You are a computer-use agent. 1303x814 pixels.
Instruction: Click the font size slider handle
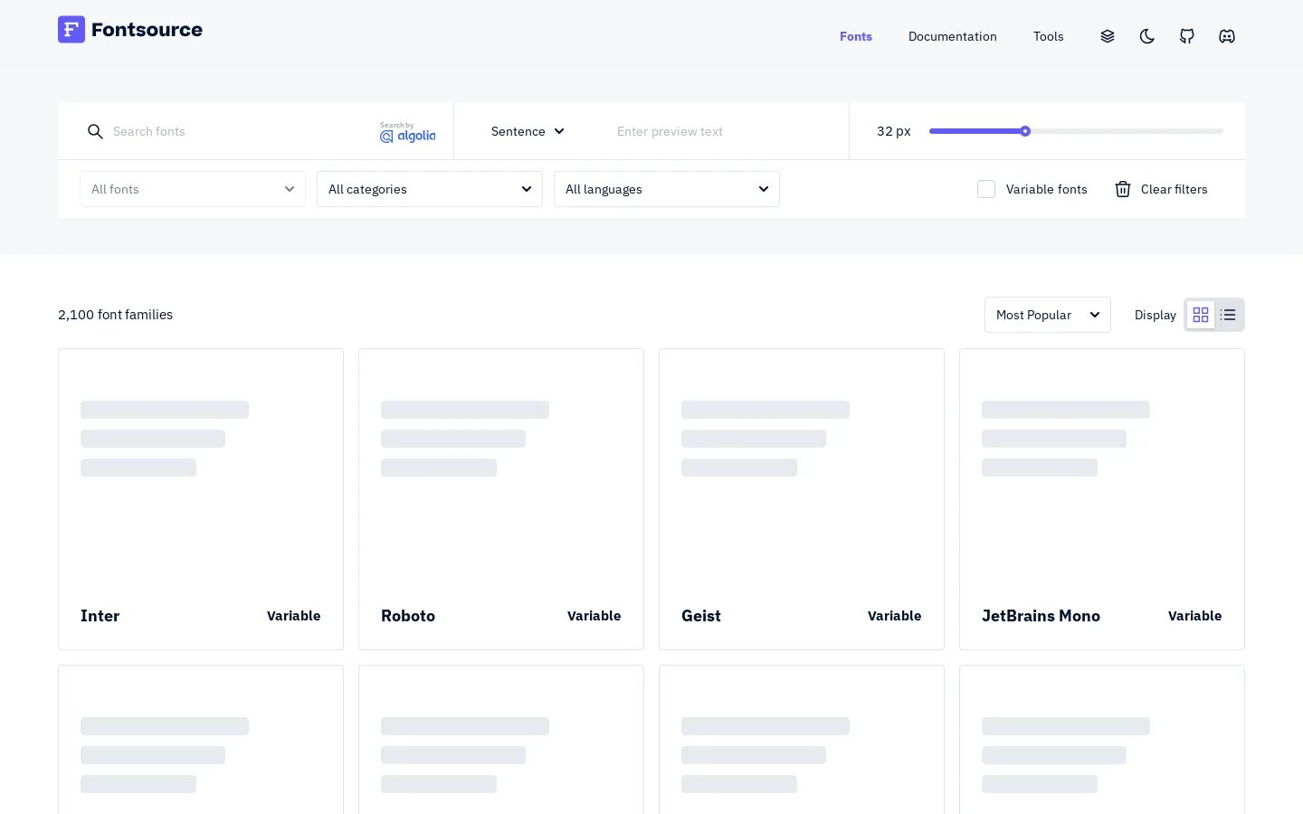[1025, 131]
